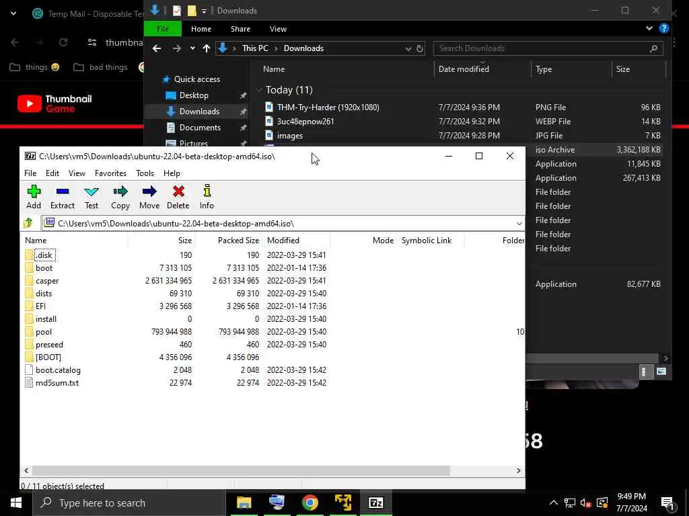Show hidden system tray icons
The width and height of the screenshot is (689, 516).
coord(554,503)
